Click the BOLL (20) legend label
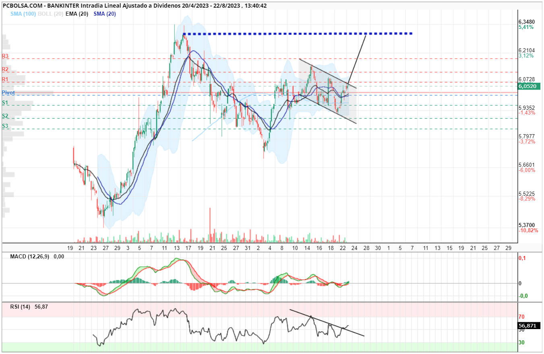Screen dimensions: 544x354 [x=50, y=14]
